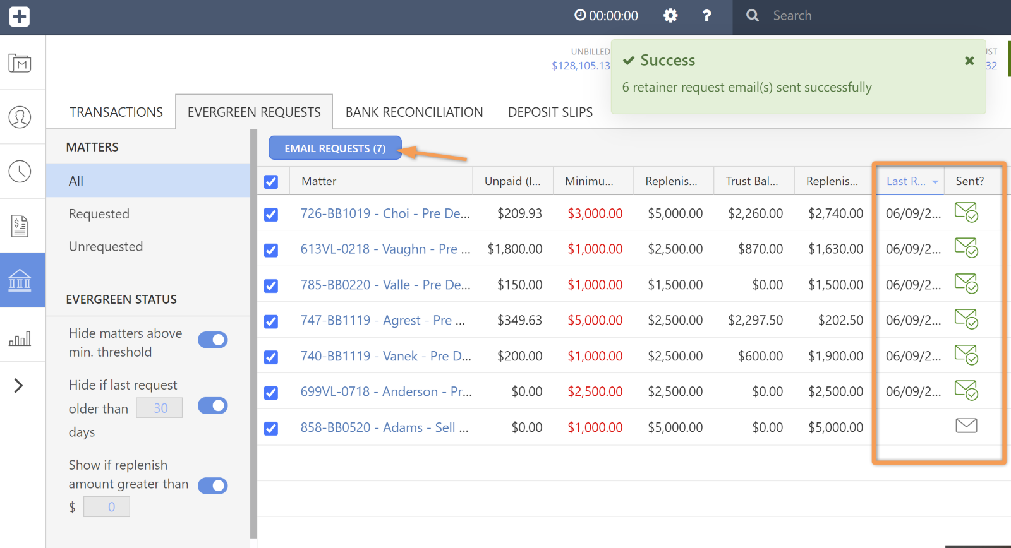Open the billing invoice sidebar icon
The image size is (1011, 548).
[x=20, y=225]
